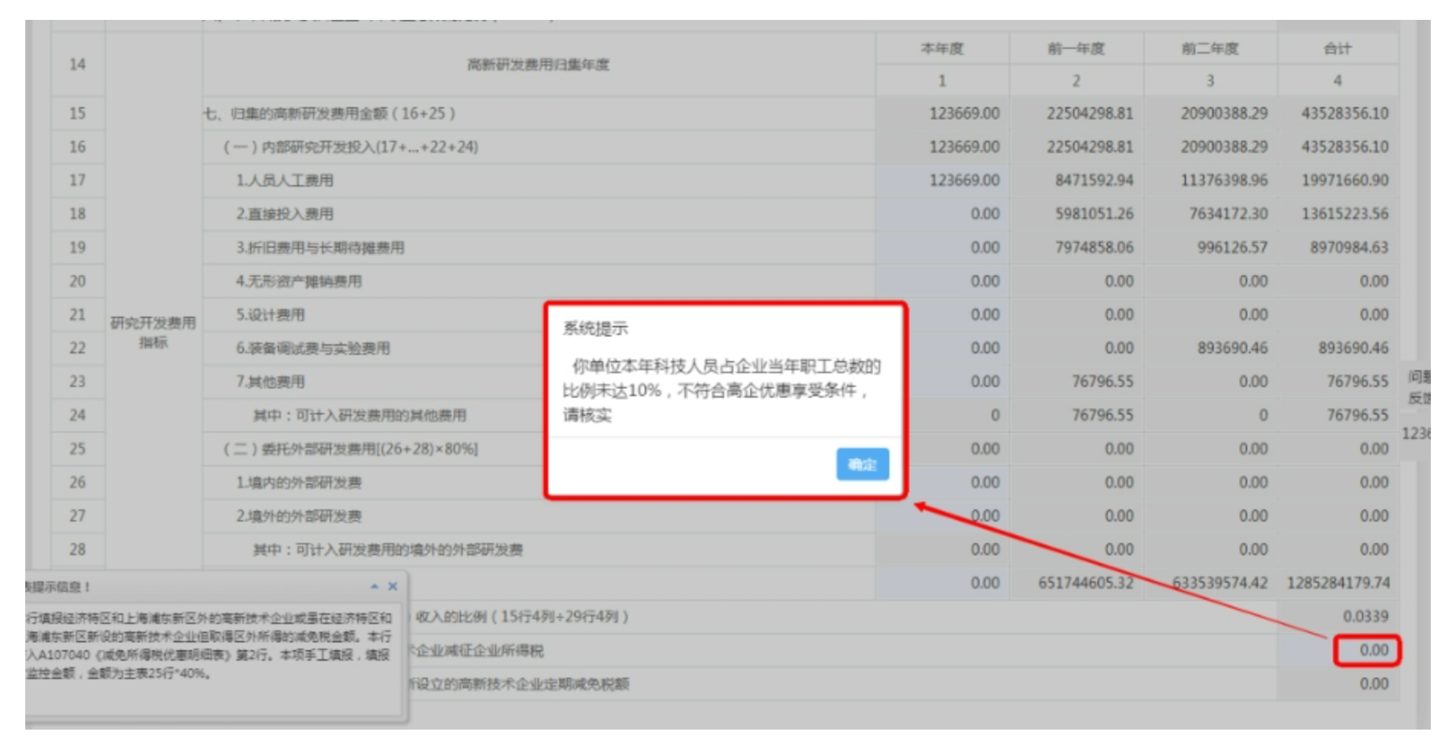
Task: Click 本年度 column header
Action: [942, 49]
